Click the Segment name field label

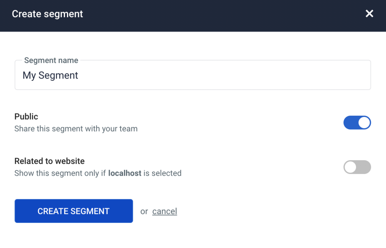click(x=51, y=60)
